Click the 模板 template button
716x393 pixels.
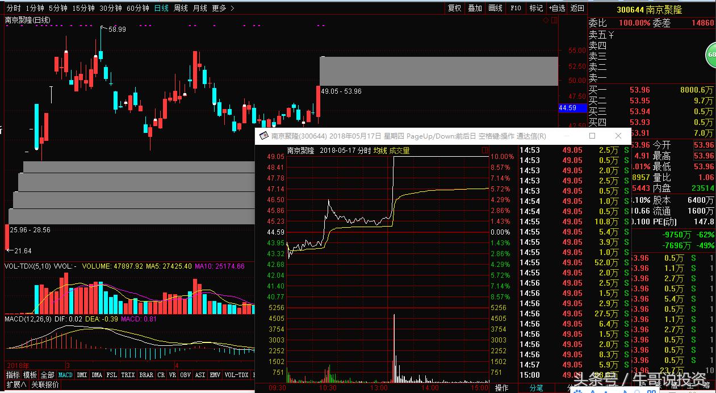click(x=30, y=375)
